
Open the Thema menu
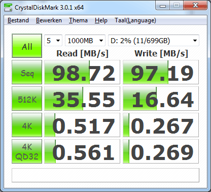78,20
